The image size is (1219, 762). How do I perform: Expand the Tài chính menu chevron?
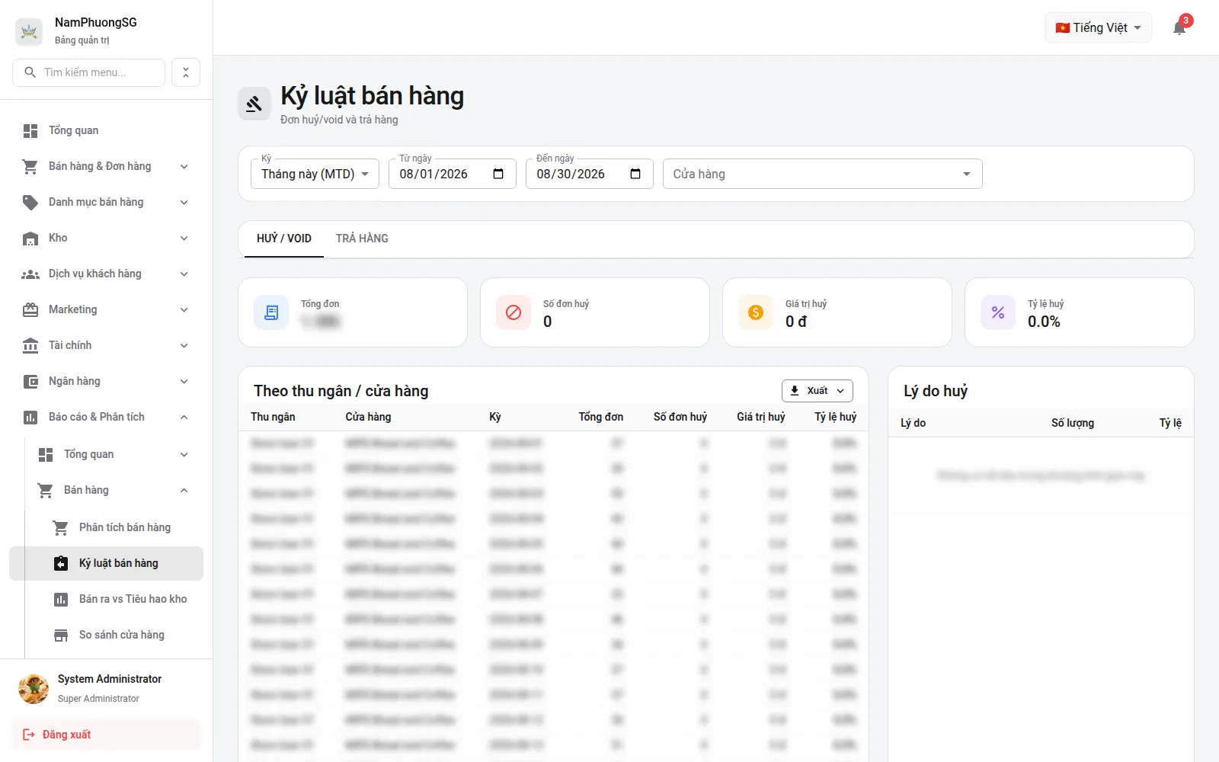184,346
